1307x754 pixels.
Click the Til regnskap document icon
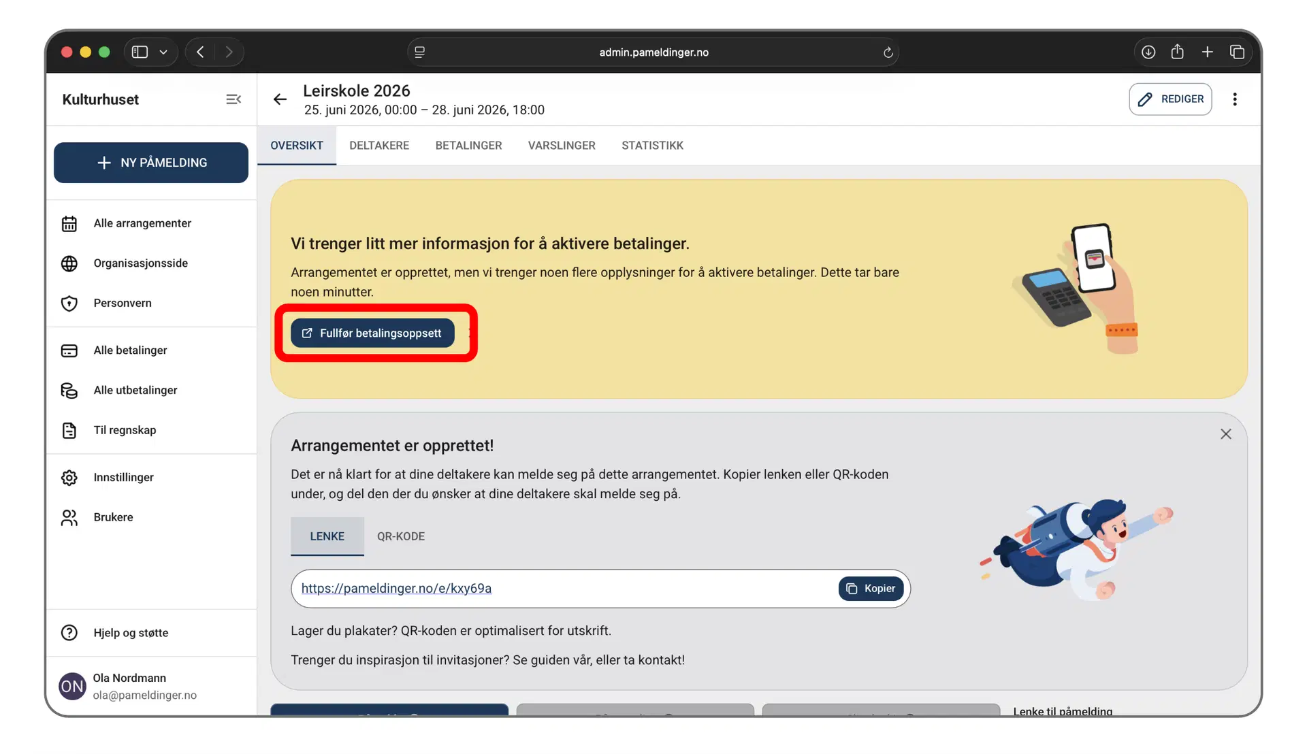click(70, 430)
